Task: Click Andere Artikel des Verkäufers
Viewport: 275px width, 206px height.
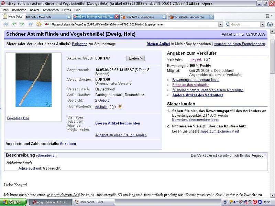Action: 198,95
